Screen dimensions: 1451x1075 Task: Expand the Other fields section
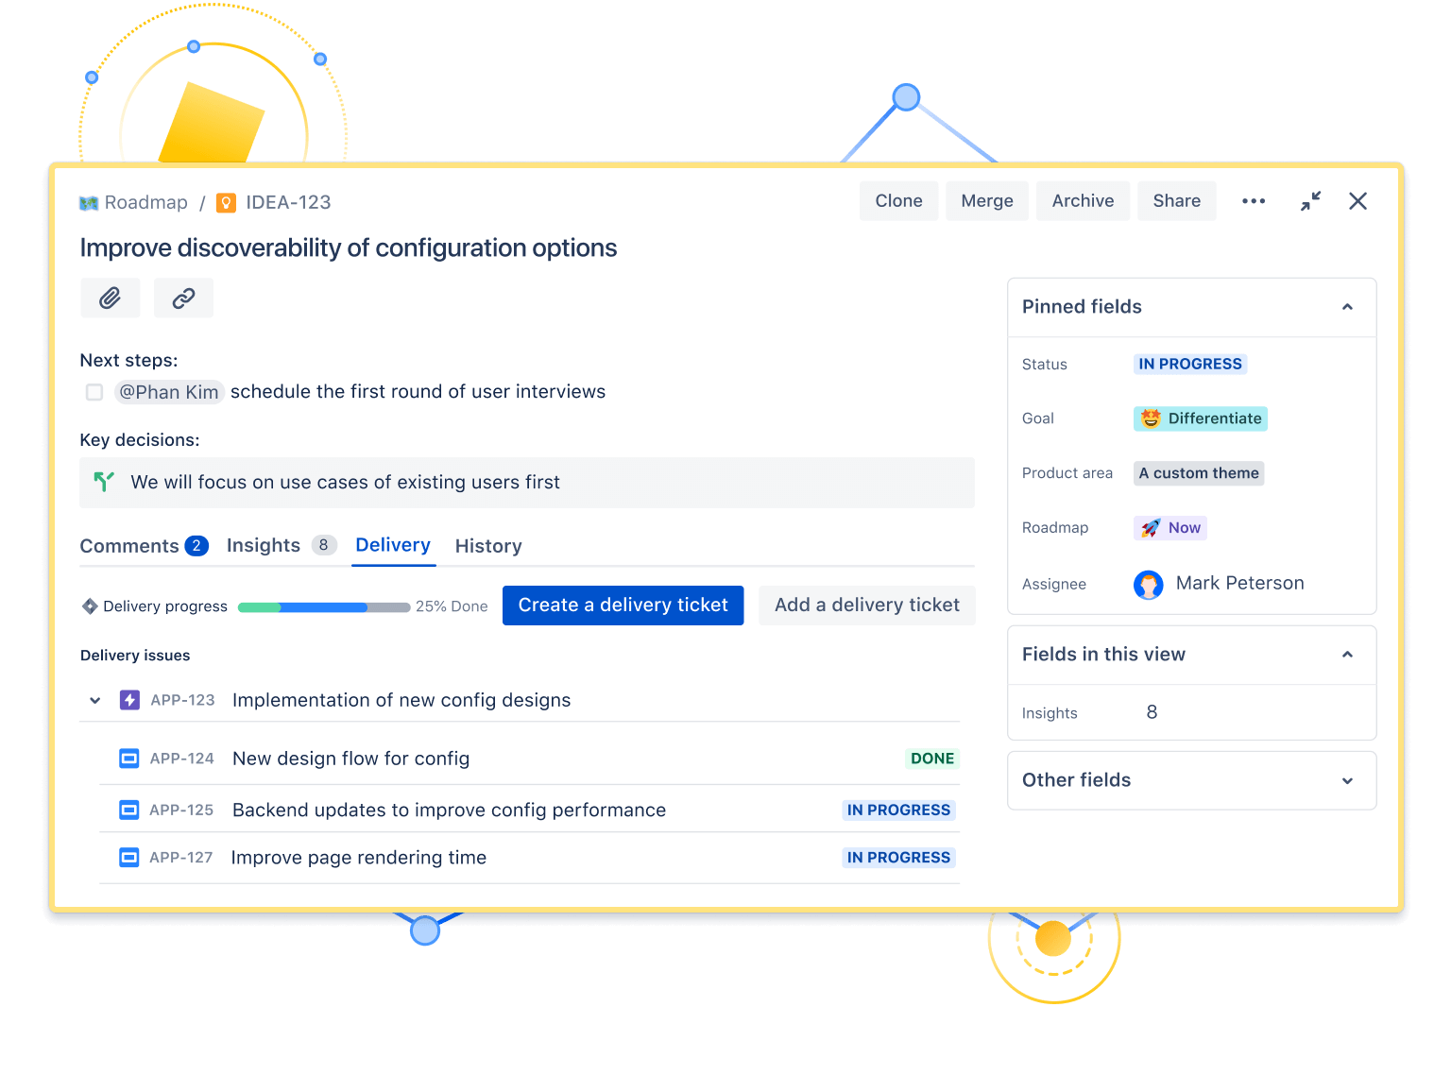1347,780
